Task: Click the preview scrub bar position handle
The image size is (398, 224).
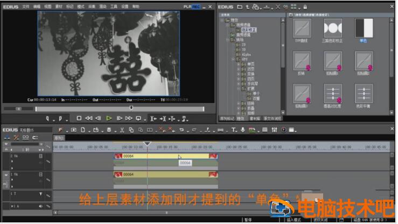Action: pyautogui.click(x=131, y=108)
